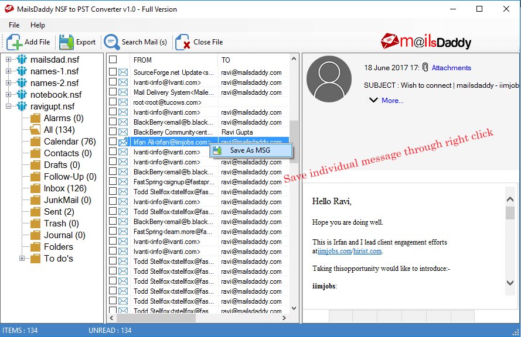Image resolution: width=521 pixels, height=337 pixels.
Task: Click the Close File icon
Action: pos(183,42)
